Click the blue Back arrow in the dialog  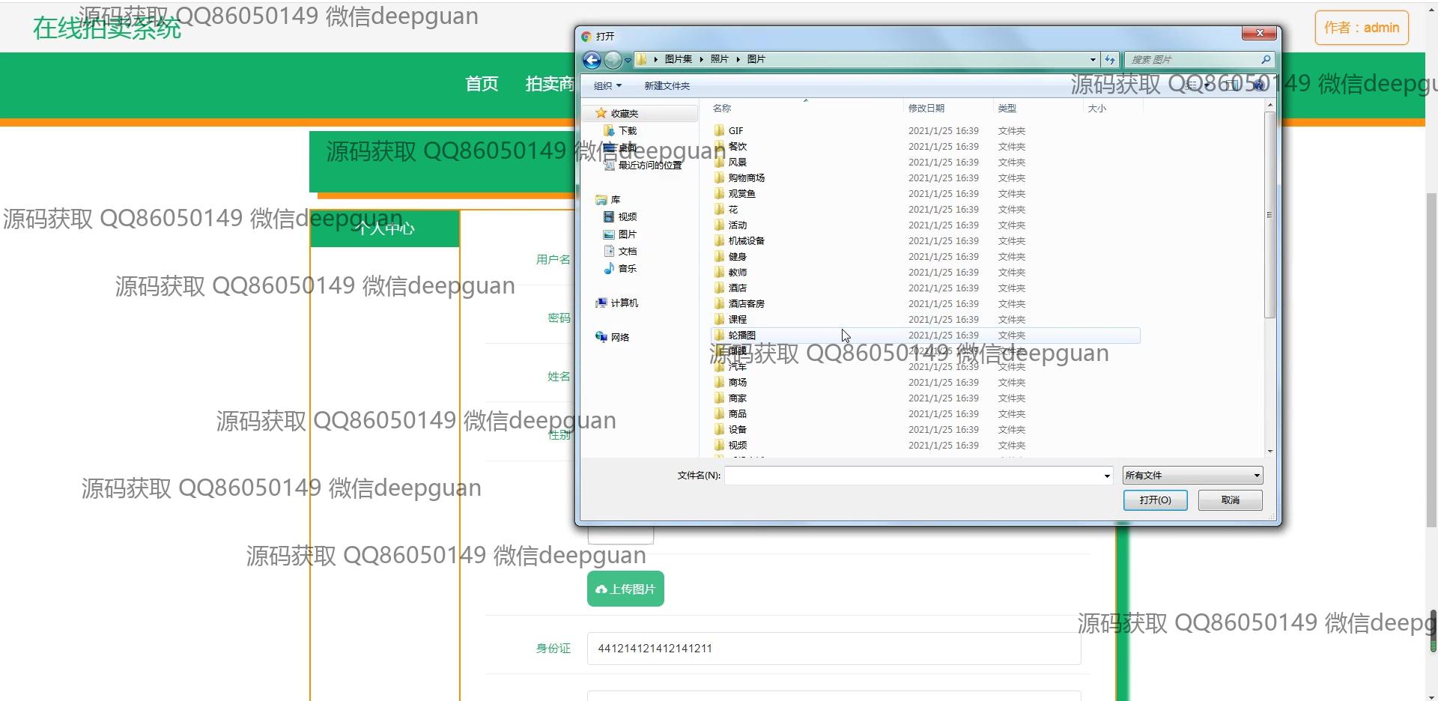pyautogui.click(x=592, y=60)
